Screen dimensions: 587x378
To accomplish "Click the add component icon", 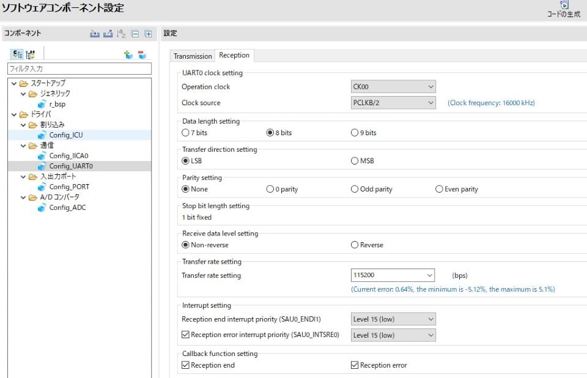I will point(128,54).
